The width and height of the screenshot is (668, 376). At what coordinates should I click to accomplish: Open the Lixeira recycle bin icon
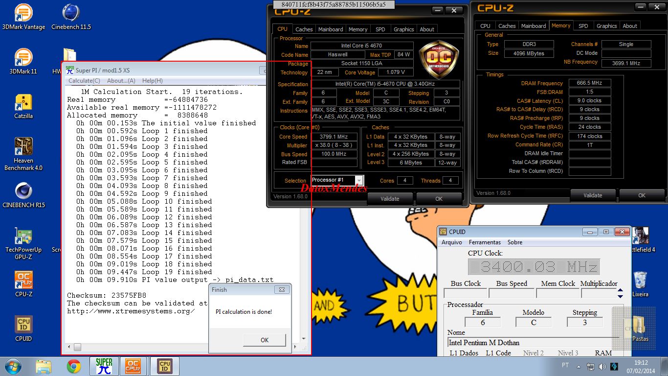point(640,284)
